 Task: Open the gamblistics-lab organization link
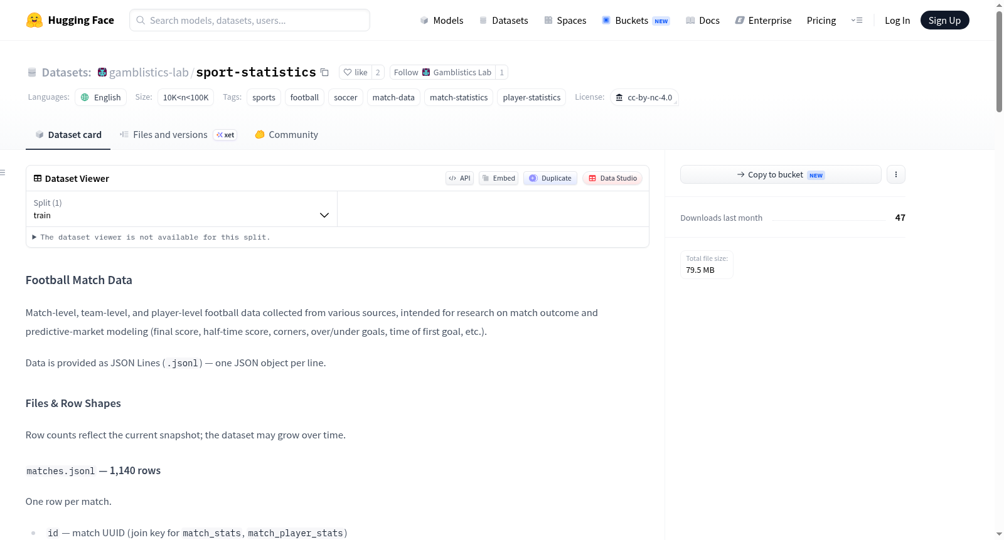click(149, 72)
